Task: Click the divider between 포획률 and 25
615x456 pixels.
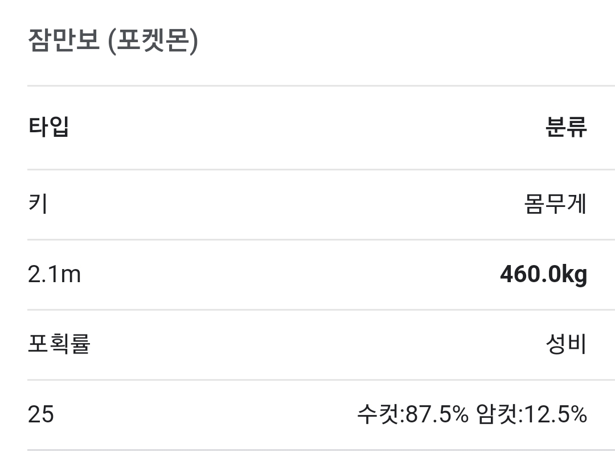Action: 321,380
